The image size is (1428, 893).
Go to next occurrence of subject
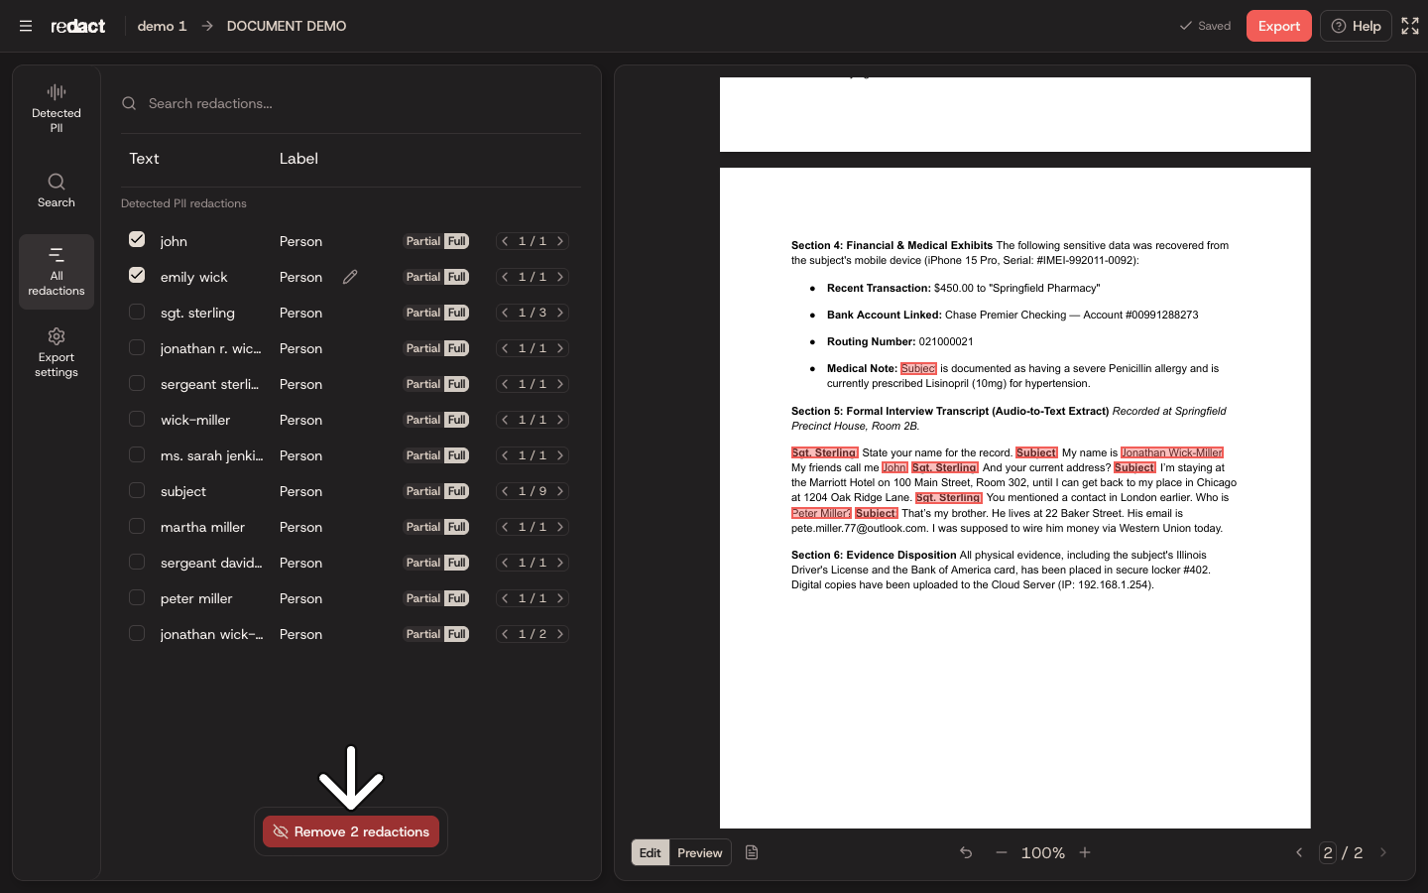[560, 491]
